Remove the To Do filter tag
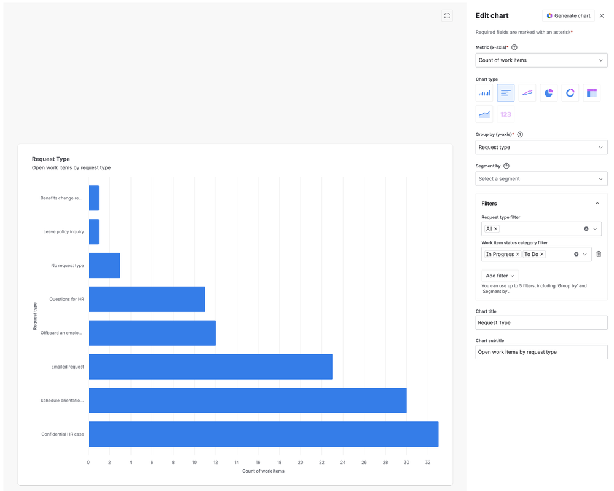 pyautogui.click(x=542, y=254)
